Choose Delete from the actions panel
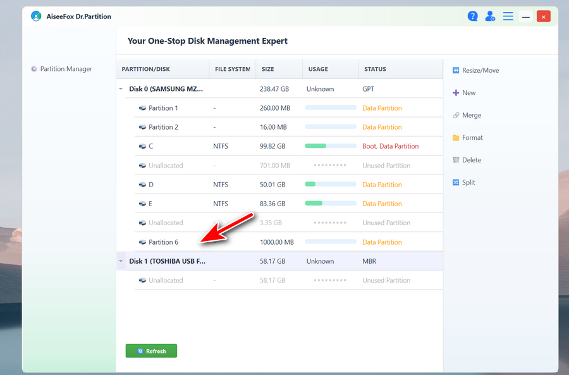 point(467,160)
